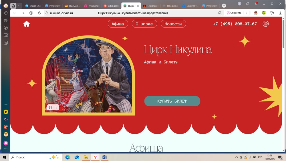Image resolution: width=286 pixels, height=161 pixels.
Task: Open the Windows Start menu
Action: 5,157
